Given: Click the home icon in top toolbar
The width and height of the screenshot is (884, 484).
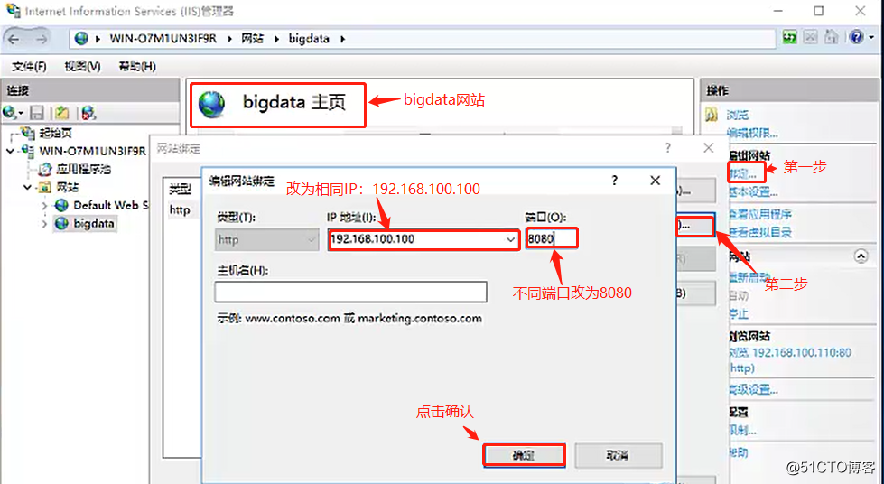Looking at the screenshot, I should tap(831, 38).
